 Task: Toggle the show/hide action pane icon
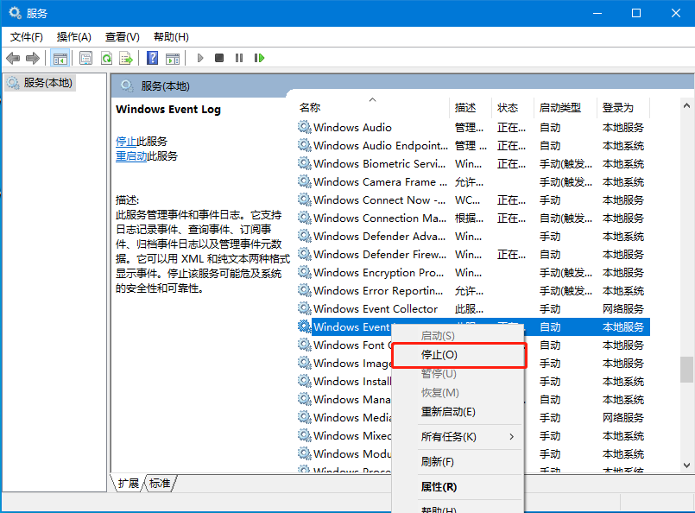click(173, 58)
